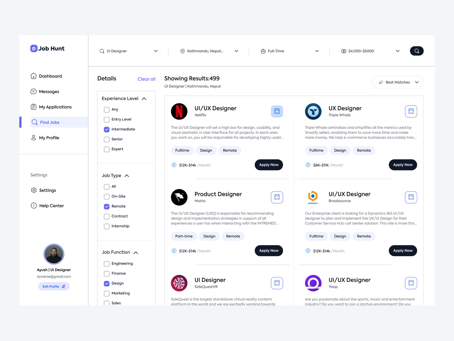Open Settings in the sidebar

(x=43, y=190)
